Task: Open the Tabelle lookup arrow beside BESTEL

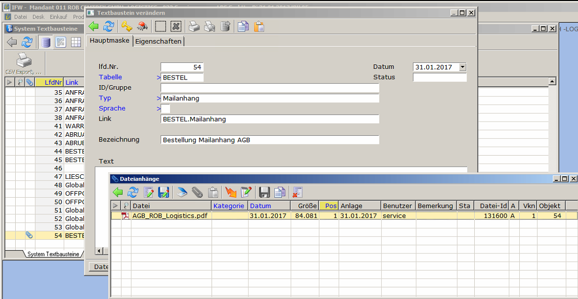Action: click(x=158, y=78)
